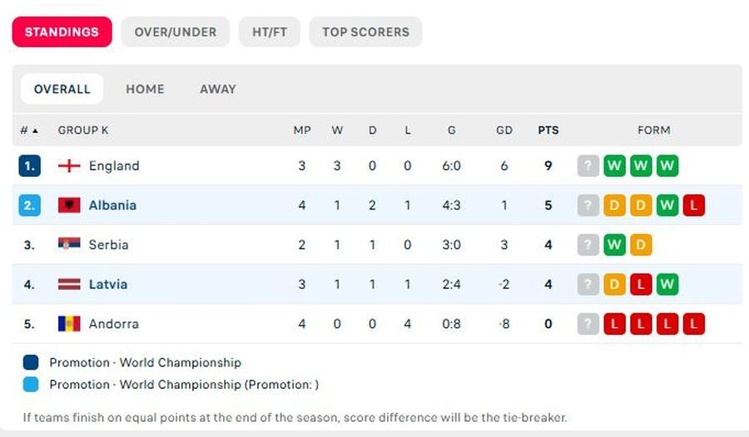Click the orange D form badge in Serbia's row

point(641,245)
